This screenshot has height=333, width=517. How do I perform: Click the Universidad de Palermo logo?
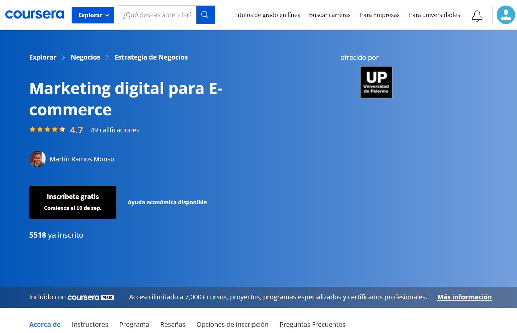(376, 82)
